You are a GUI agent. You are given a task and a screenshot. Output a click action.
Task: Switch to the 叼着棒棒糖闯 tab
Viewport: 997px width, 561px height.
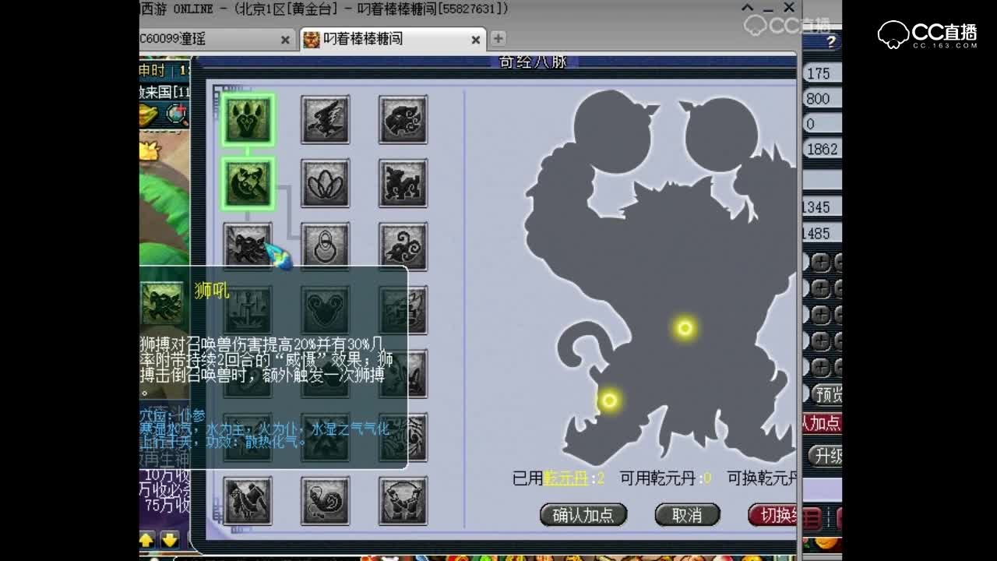coord(393,39)
